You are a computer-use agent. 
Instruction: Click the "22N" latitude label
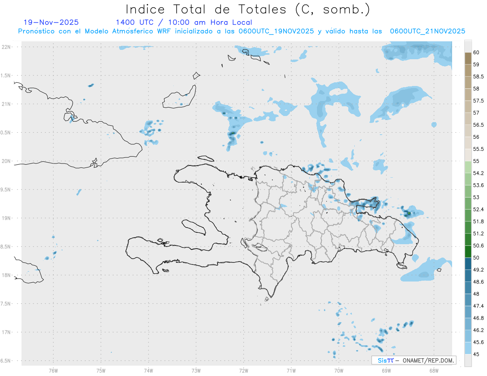(6, 47)
